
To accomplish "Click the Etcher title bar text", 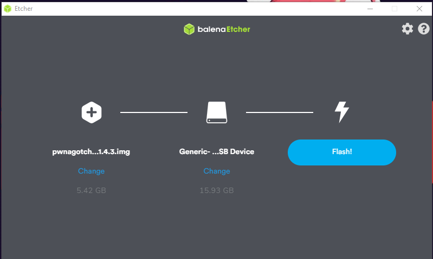I will [24, 9].
